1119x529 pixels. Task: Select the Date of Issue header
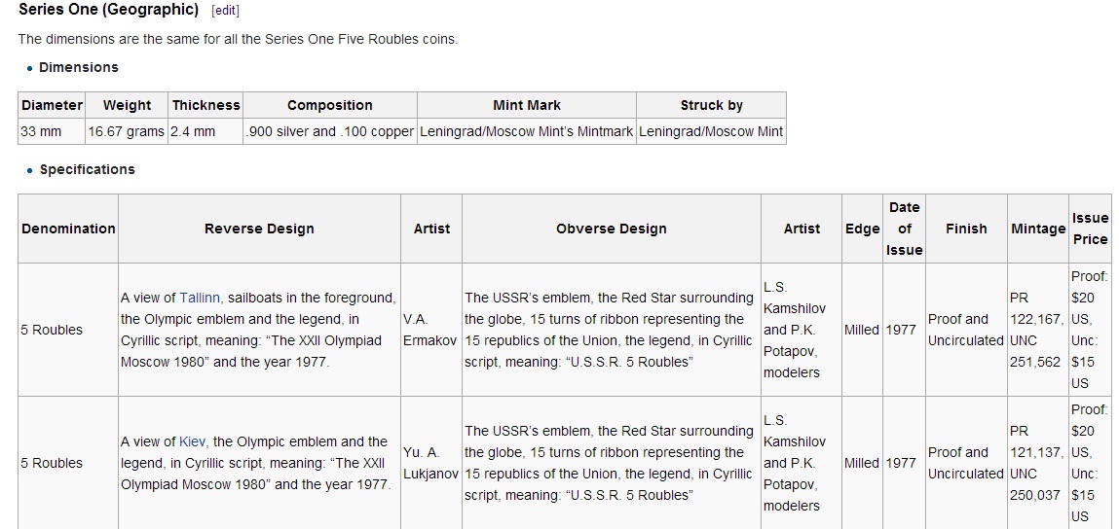point(904,229)
